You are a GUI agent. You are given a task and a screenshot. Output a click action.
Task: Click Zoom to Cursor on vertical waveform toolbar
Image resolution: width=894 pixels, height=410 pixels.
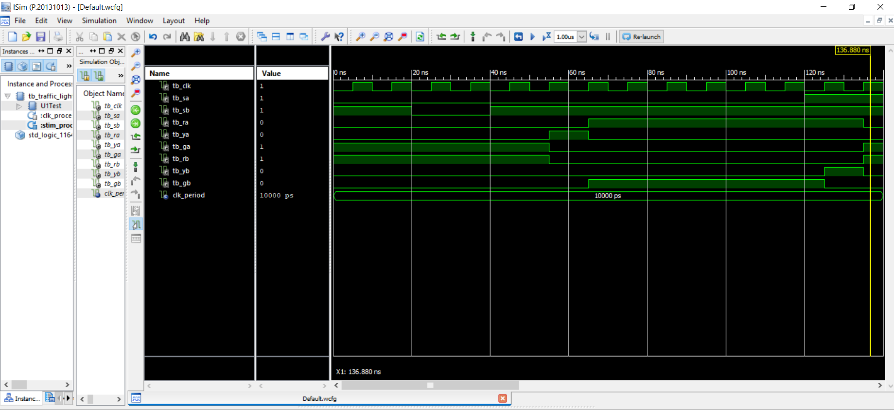tap(136, 93)
